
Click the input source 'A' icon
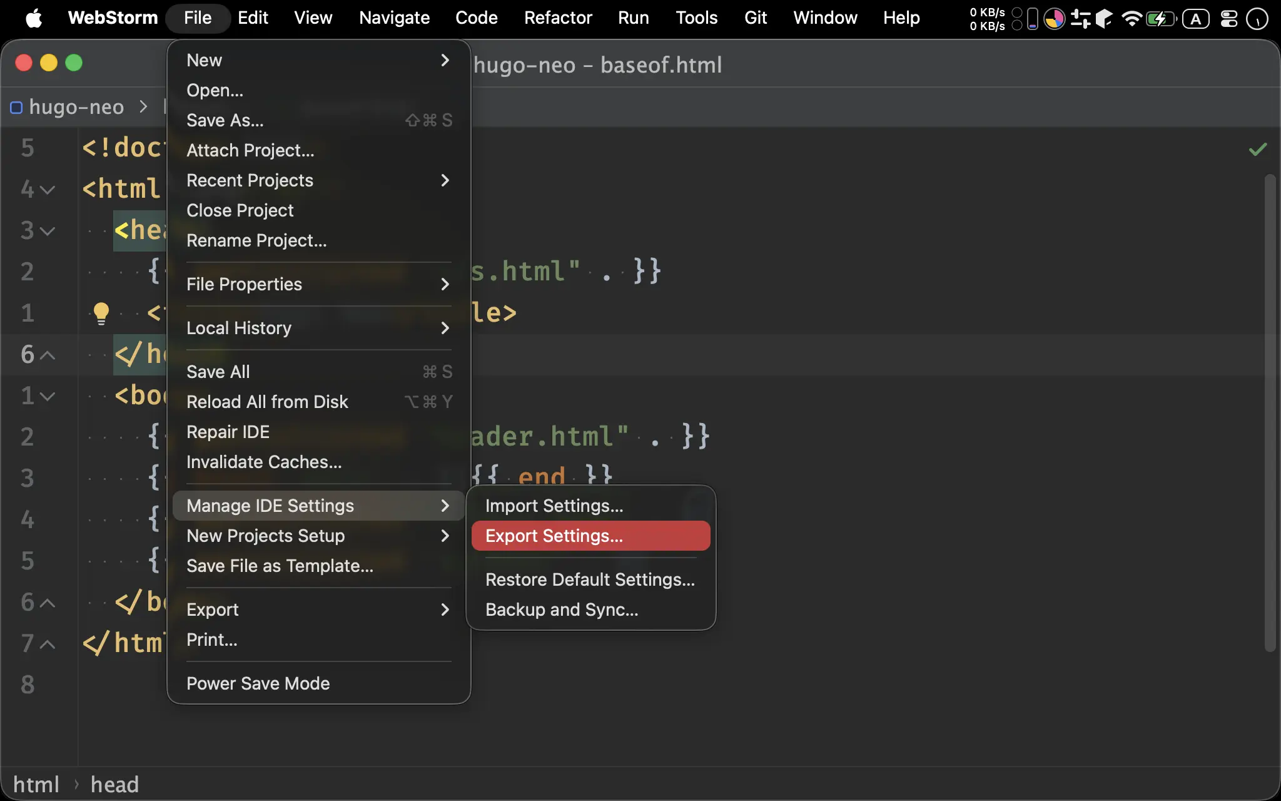tap(1196, 19)
